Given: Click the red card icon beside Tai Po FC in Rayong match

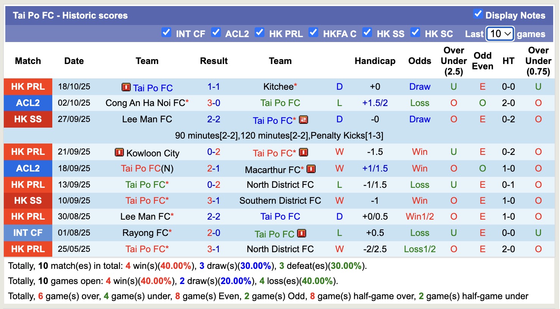Looking at the screenshot, I should coord(302,234).
